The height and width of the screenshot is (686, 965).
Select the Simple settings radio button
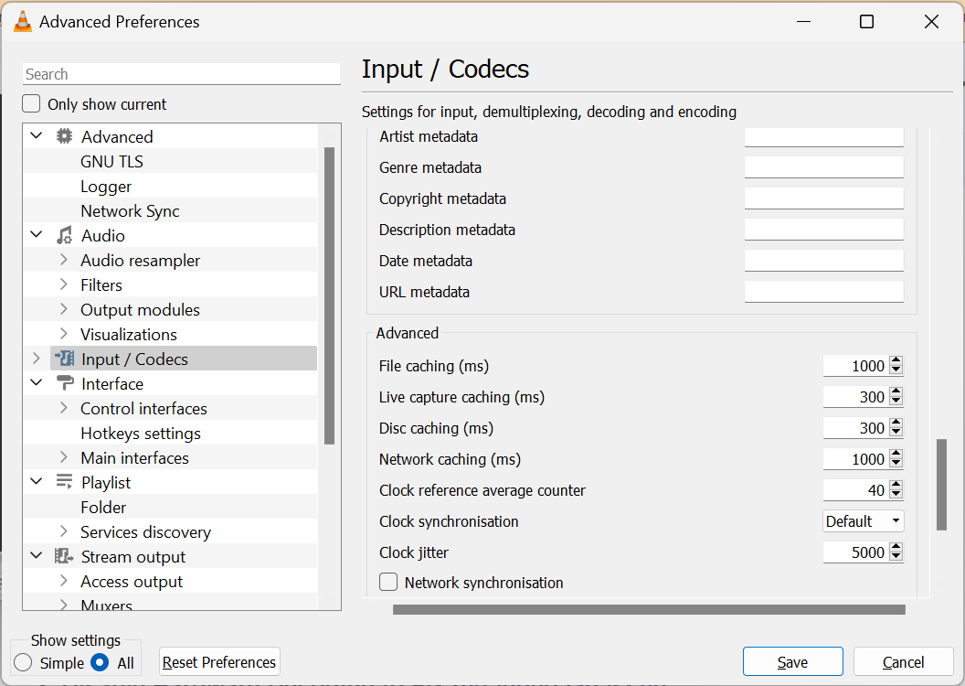23,662
